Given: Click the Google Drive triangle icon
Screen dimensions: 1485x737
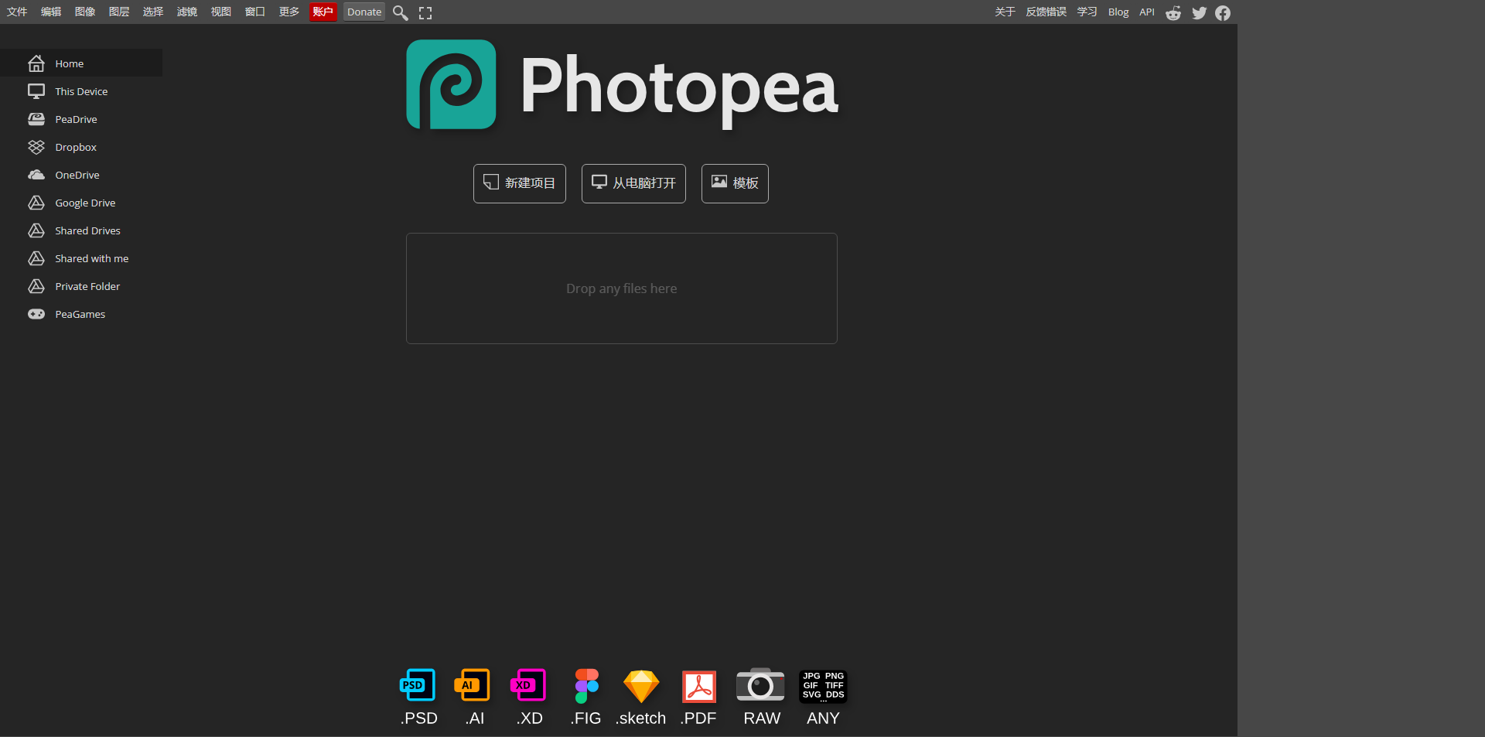Looking at the screenshot, I should [x=36, y=203].
